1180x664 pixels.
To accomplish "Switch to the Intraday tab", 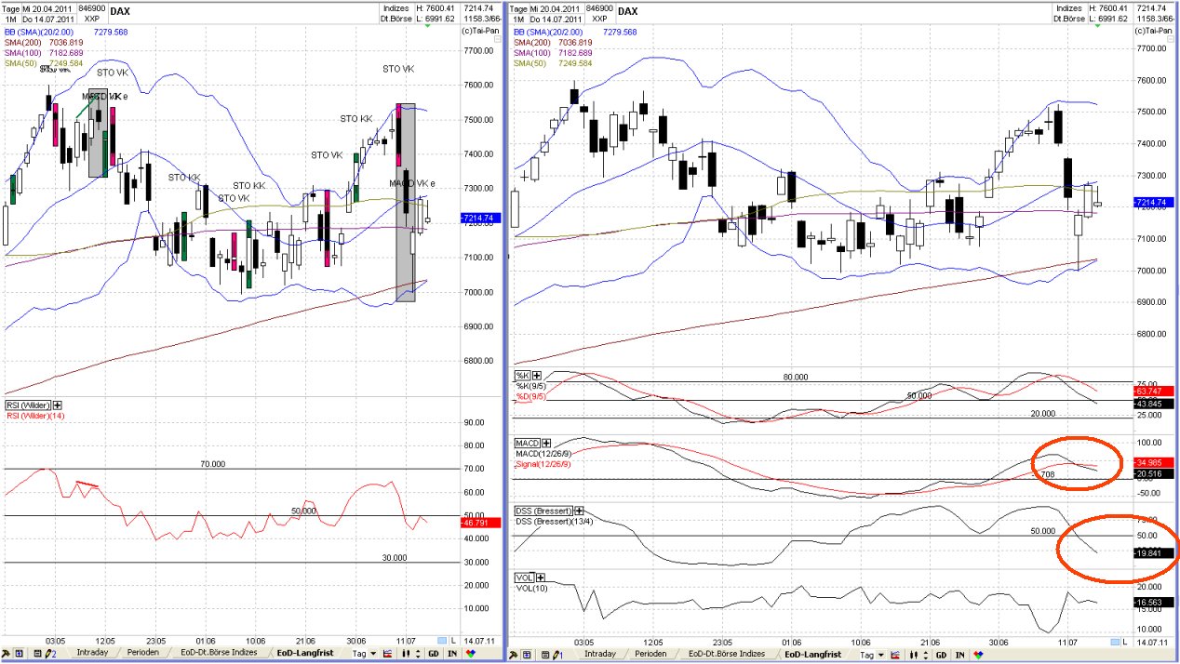I will point(91,654).
